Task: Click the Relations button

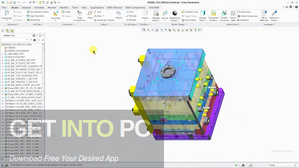Action: click(243, 20)
